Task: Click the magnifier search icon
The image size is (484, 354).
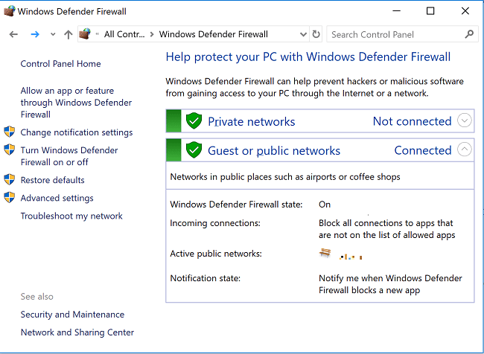Action: click(x=468, y=34)
